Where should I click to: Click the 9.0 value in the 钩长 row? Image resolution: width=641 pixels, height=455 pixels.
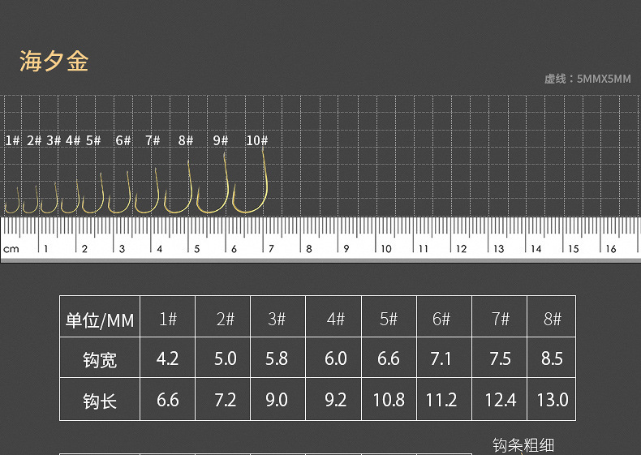point(277,400)
